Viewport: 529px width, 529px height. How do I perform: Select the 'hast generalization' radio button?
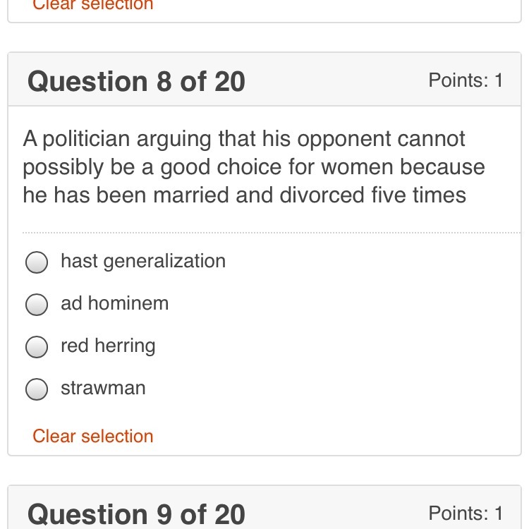37,262
